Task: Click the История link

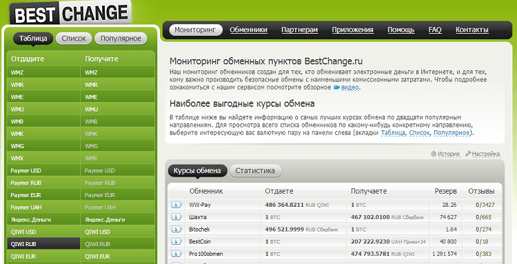Action: point(449,154)
